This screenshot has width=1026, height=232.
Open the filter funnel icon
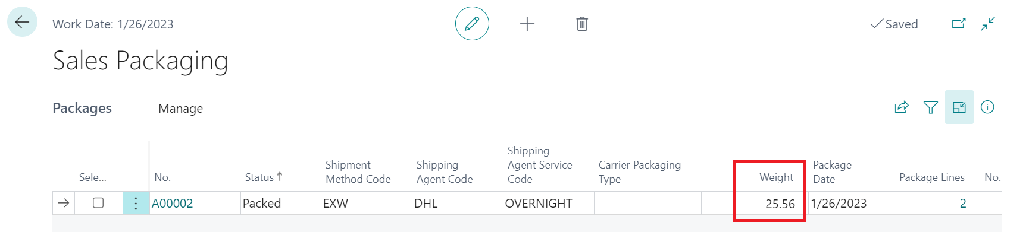pos(930,107)
